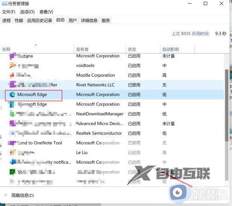Click 高 impact in Mozilla row

(x=164, y=75)
